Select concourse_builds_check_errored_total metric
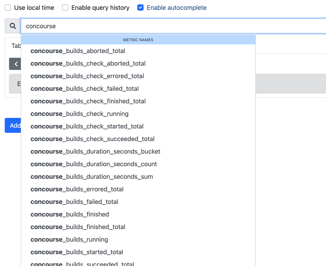Screen dimensions: 326x266 87,76
